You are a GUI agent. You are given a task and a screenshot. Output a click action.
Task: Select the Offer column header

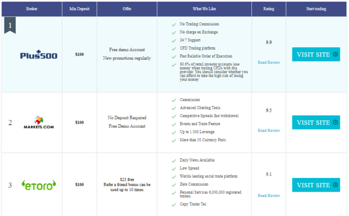[x=127, y=9]
